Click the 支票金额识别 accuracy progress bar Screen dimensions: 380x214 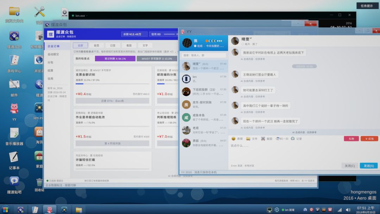pyautogui.click(x=113, y=84)
